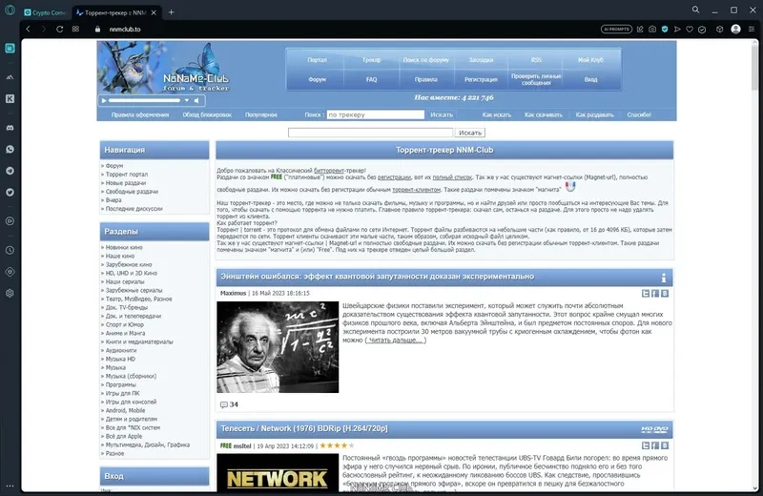Screen dimensions: 763x496
Task: Open Аниме и Манга section
Action: (x=125, y=334)
